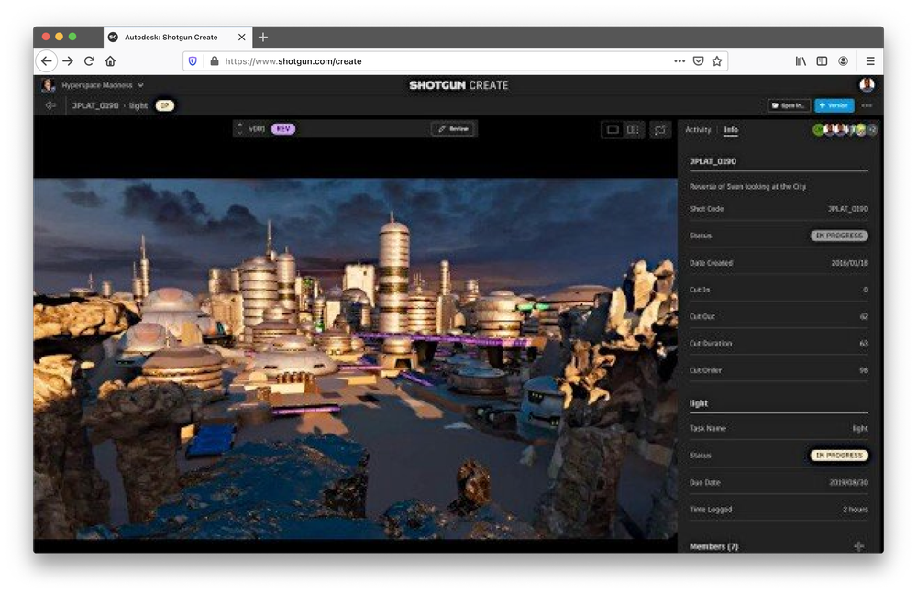Click the Cut Out value 62
Viewport: 917px width, 593px height.
coord(864,316)
